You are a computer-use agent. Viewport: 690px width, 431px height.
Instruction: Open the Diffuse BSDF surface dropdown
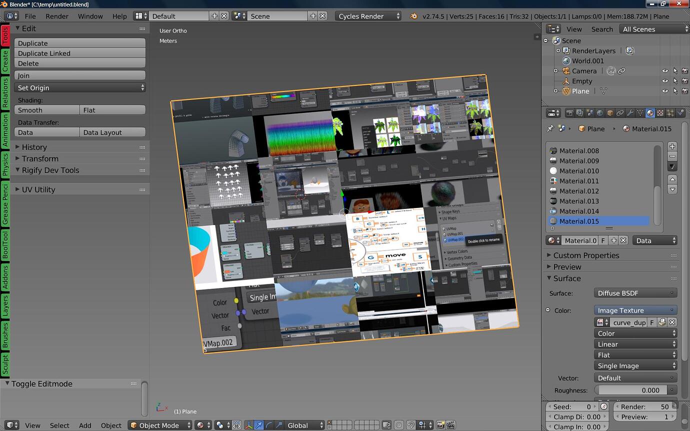tap(635, 293)
